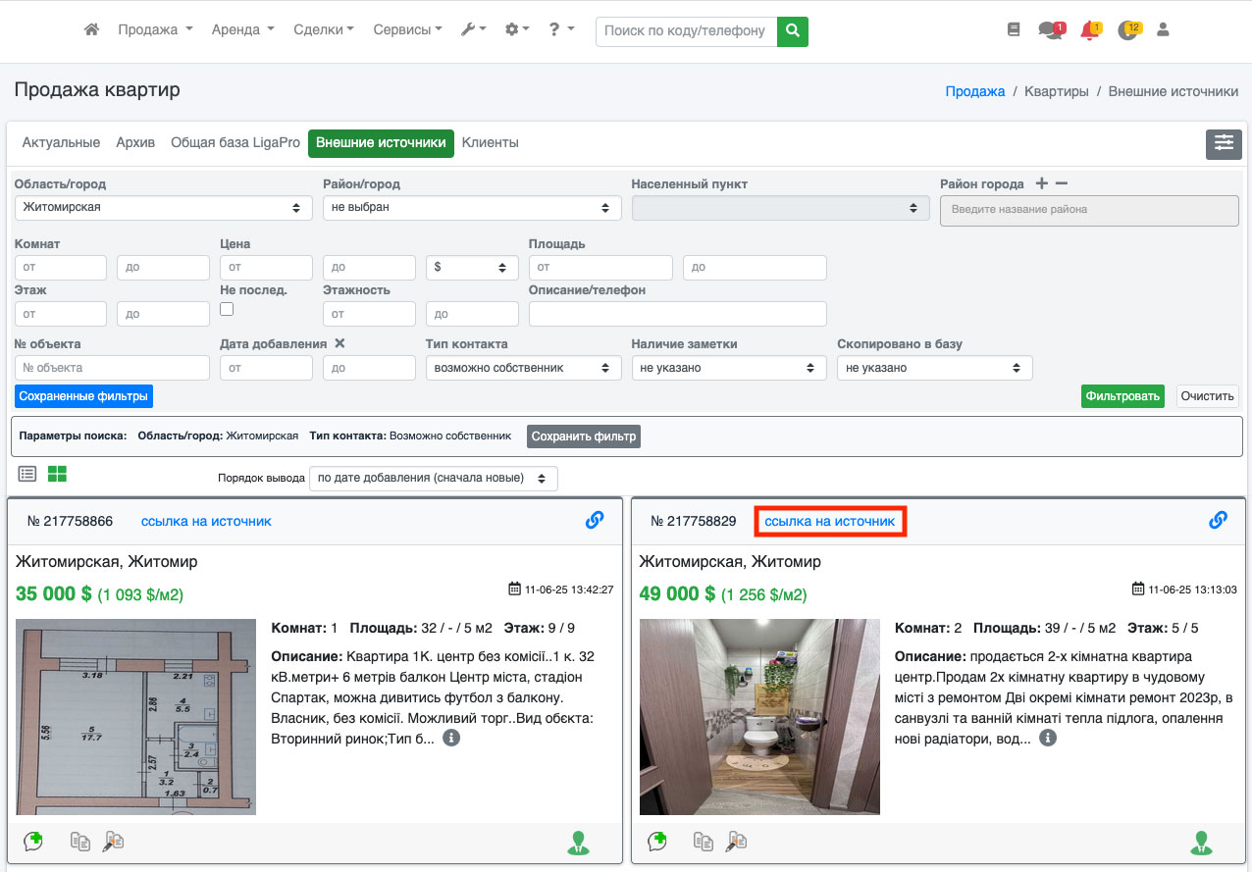Viewport: 1252px width, 872px height.
Task: Open the bell notifications icon
Action: [x=1088, y=30]
